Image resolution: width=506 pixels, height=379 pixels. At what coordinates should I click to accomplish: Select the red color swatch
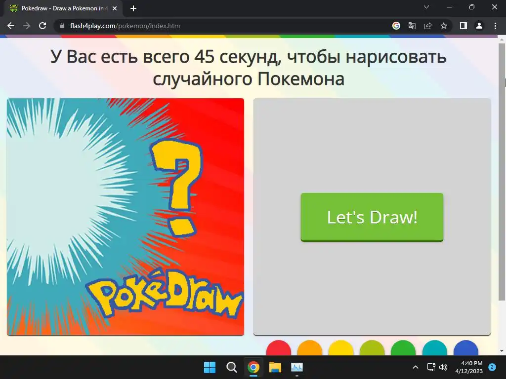279,348
